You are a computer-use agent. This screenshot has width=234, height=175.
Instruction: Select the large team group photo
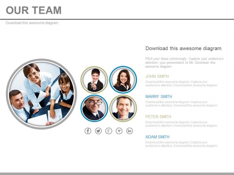(41, 94)
